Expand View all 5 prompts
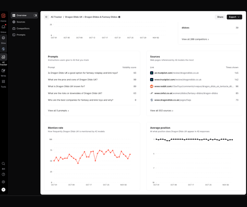Screen dimensions: 247x207 coord(58,111)
